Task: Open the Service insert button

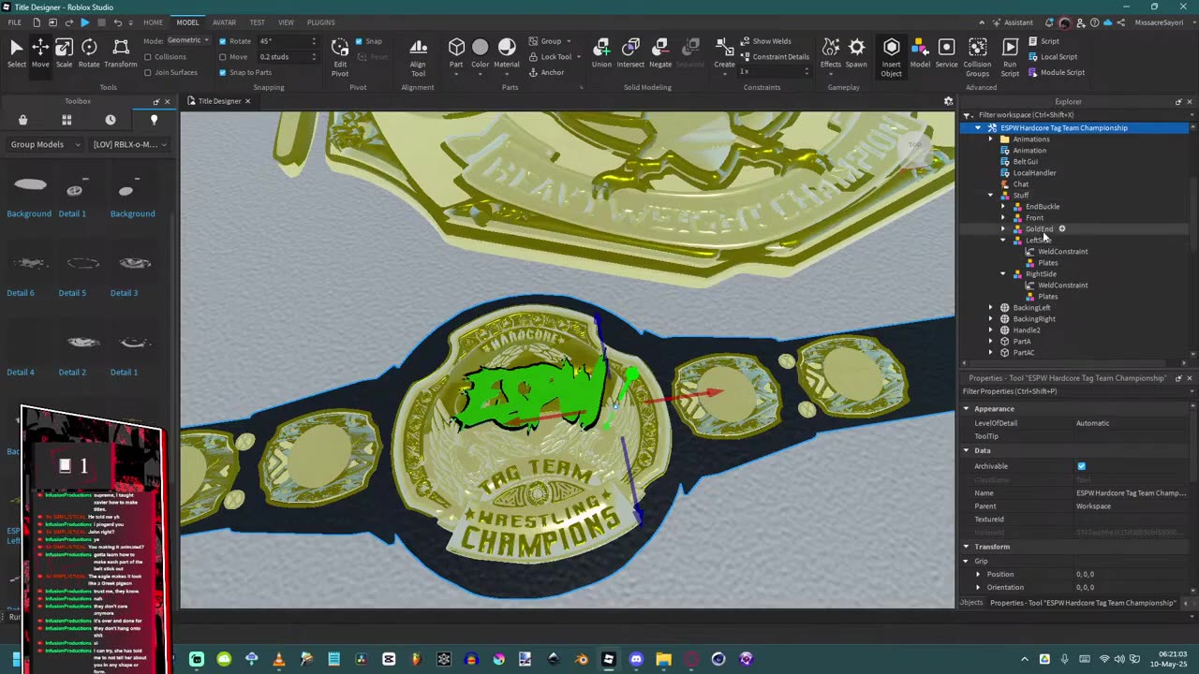Action: 946,52
